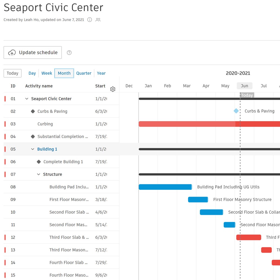Click the cloud upload icon in Update schedule
Image resolution: width=280 pixels, height=280 pixels.
(x=12, y=52)
